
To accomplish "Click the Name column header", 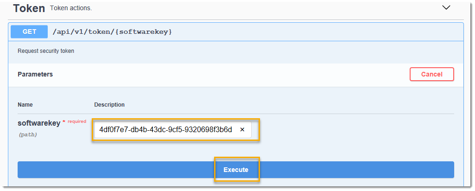I will [x=25, y=105].
